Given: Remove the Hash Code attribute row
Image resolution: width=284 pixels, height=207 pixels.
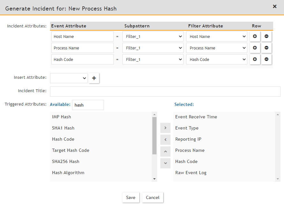Looking at the screenshot, I should (266, 59).
